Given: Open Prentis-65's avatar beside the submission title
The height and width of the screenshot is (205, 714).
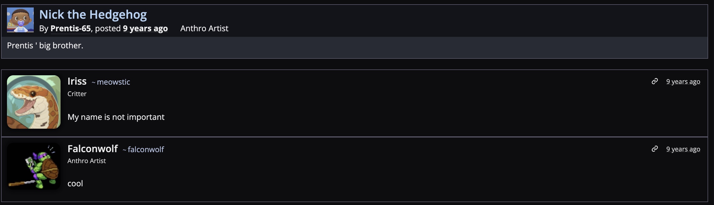Looking at the screenshot, I should click(x=20, y=20).
